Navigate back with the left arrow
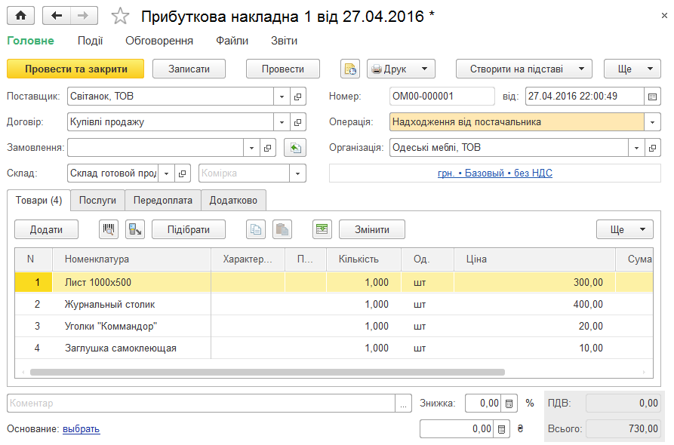 point(57,16)
